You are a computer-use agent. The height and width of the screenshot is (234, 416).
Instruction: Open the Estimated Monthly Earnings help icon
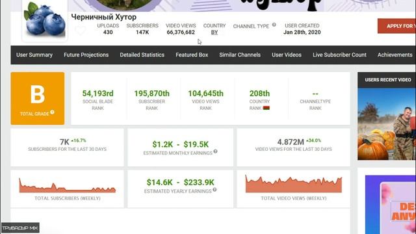(215, 151)
